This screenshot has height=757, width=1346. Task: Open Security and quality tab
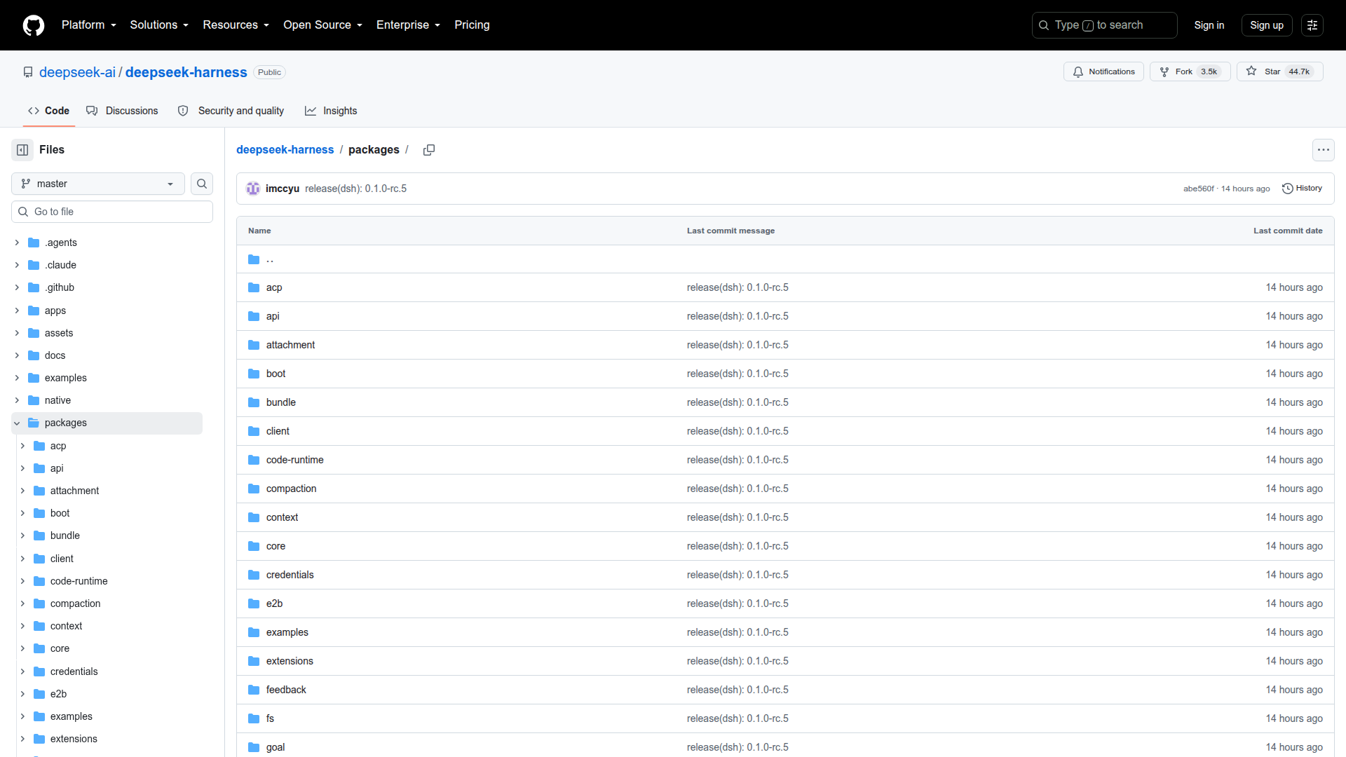231,111
